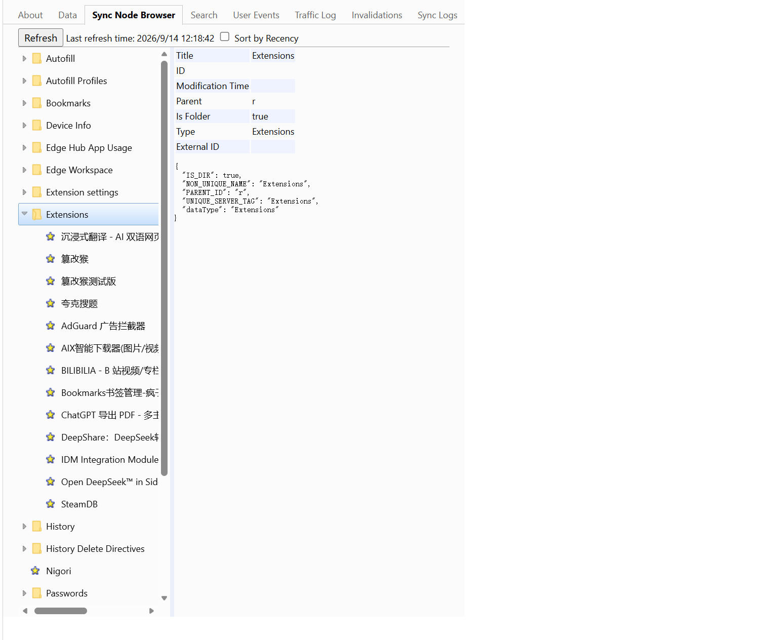
Task: Expand the Device Info node
Action: 24,126
